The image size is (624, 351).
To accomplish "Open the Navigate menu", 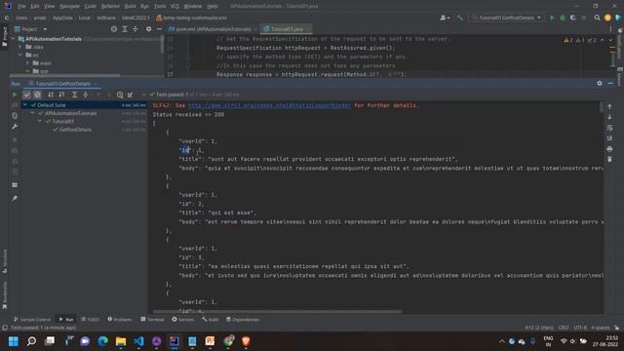I will (x=69, y=6).
